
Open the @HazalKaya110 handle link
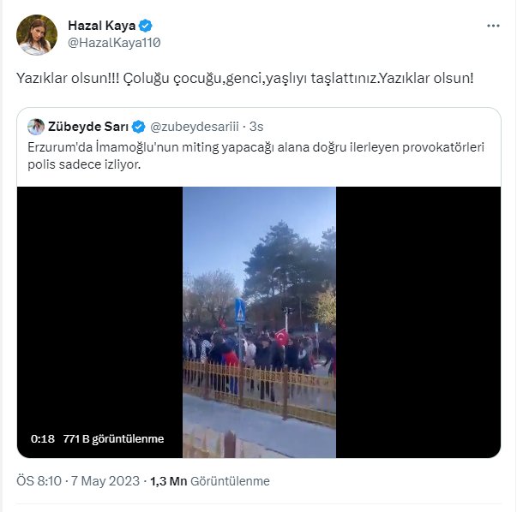[x=114, y=43]
